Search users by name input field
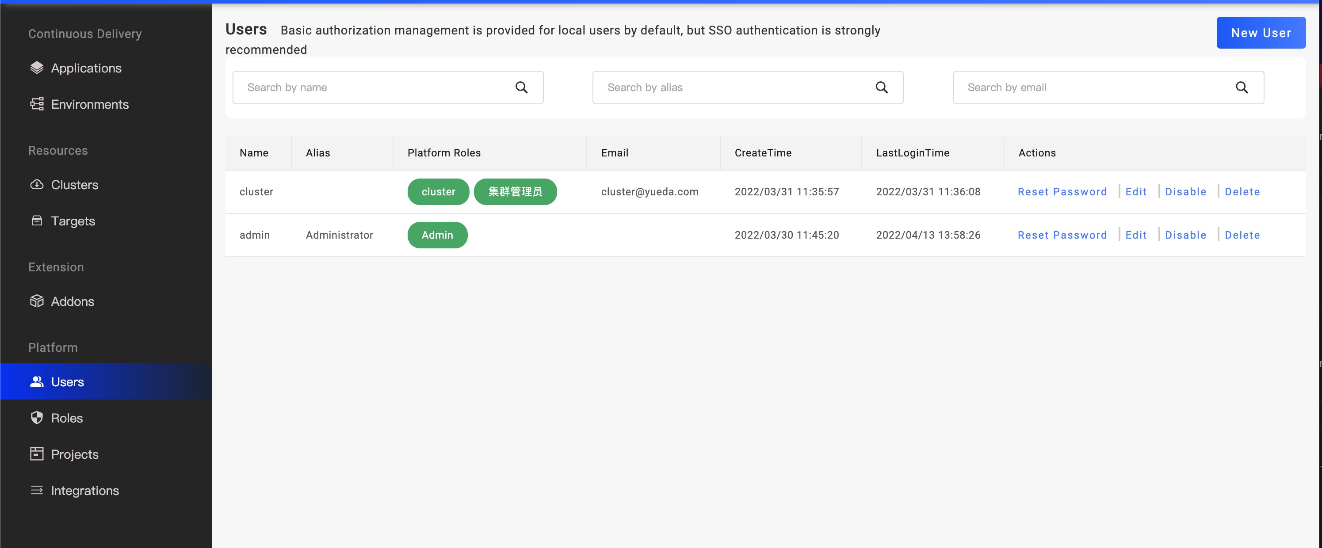This screenshot has width=1322, height=548. tap(389, 87)
